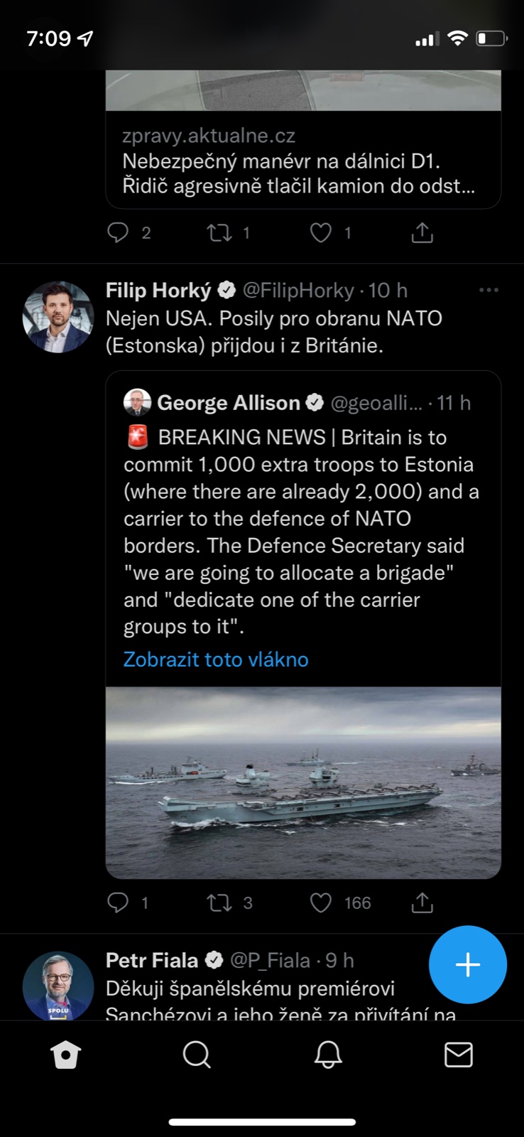Image resolution: width=524 pixels, height=1137 pixels.
Task: Share the D1 highway article tweet
Action: point(422,232)
